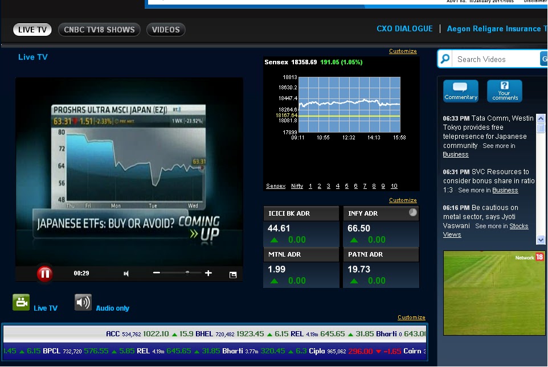Viewport: 548px width, 367px height.
Task: Click the Audio only text link
Action: click(x=113, y=308)
